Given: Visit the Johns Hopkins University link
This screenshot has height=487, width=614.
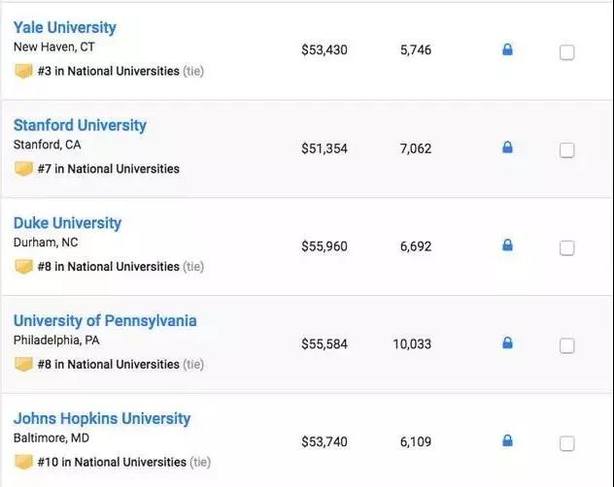Looking at the screenshot, I should click(x=102, y=418).
